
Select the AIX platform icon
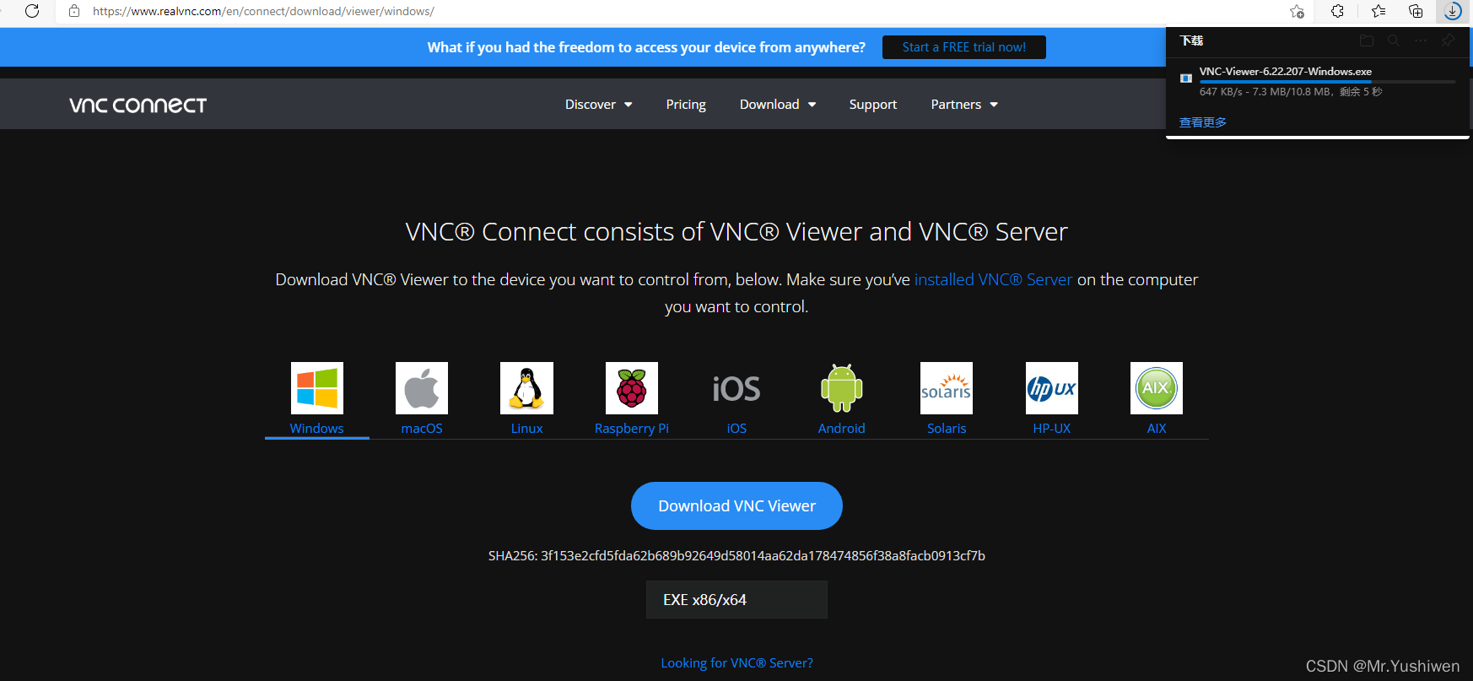[1156, 388]
